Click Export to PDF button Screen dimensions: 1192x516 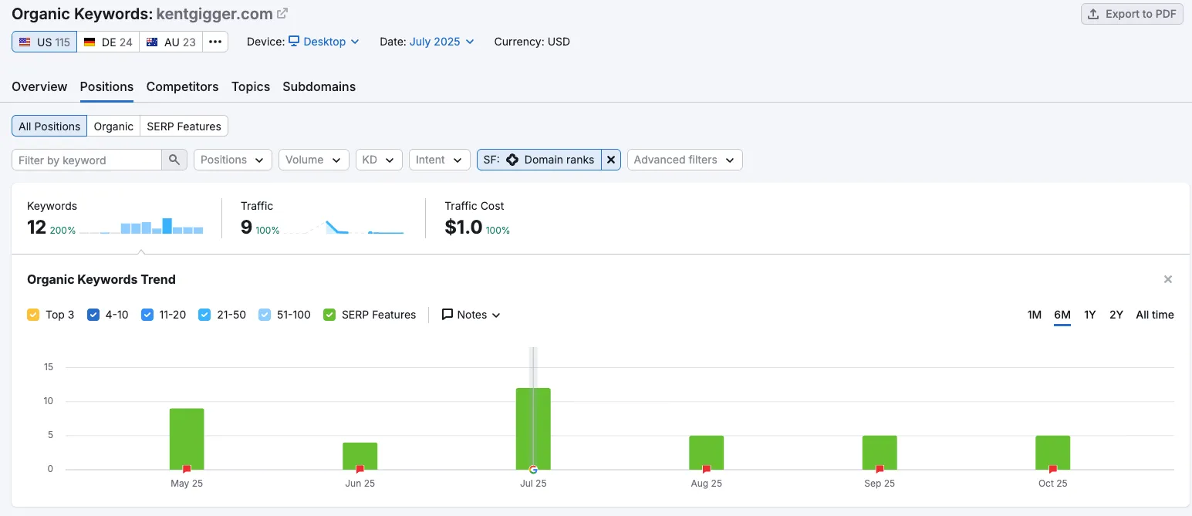(1132, 14)
